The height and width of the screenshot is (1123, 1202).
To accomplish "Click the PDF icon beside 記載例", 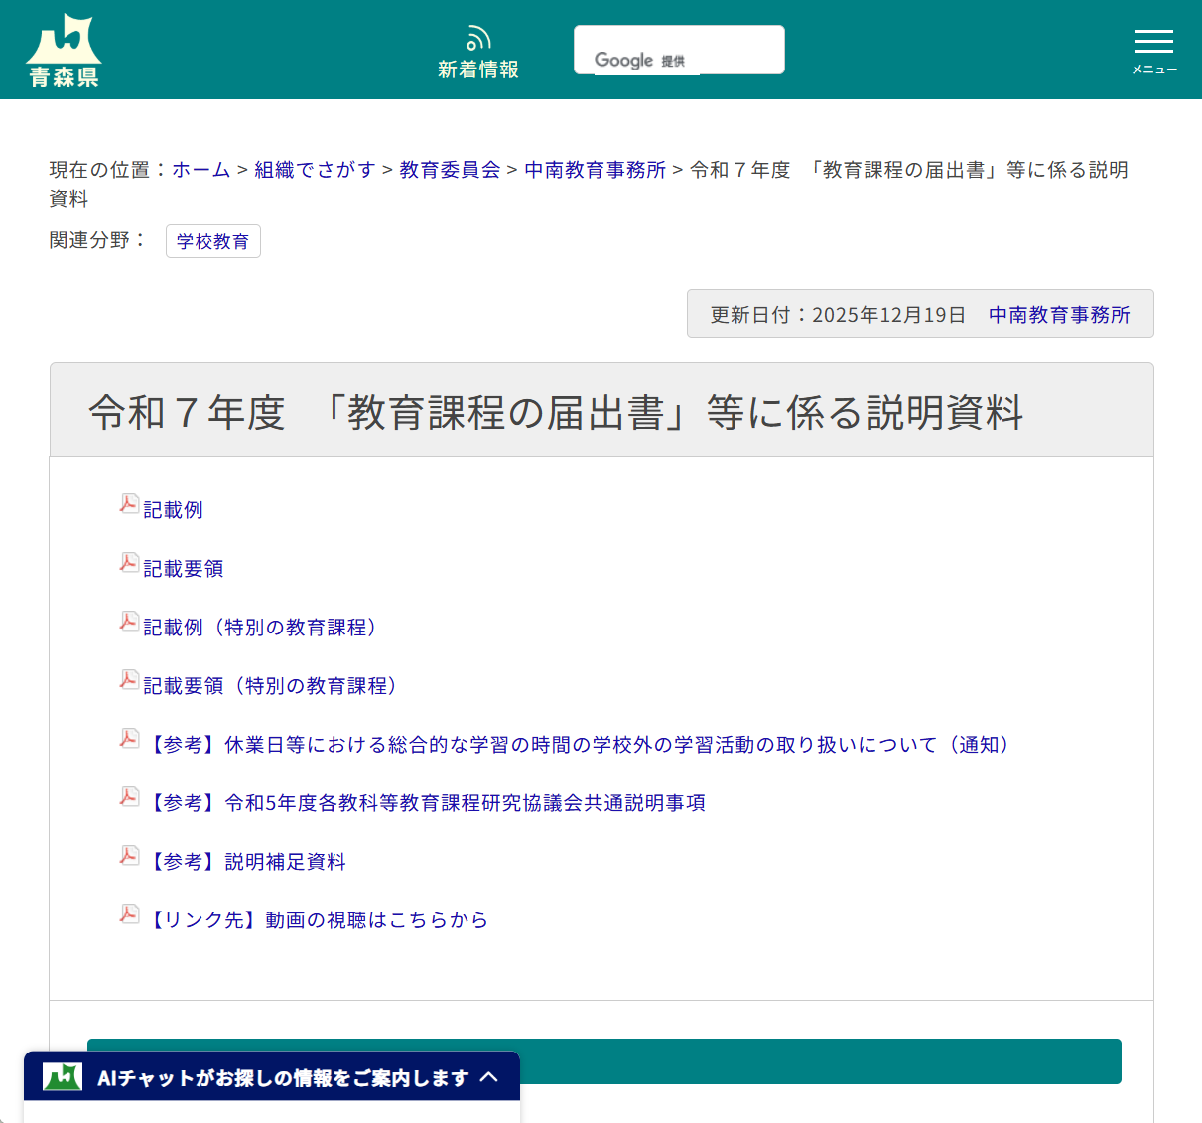I will [129, 503].
